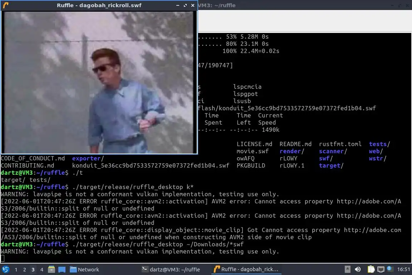Click '1490k' current speed value
The image size is (412, 275).
270,130
